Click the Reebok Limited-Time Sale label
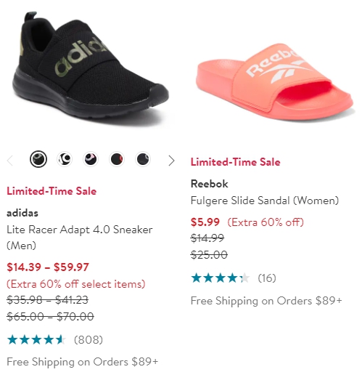The image size is (362, 388). pyautogui.click(x=236, y=162)
